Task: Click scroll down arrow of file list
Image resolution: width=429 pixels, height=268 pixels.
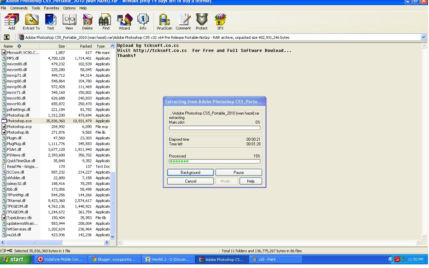Action: click(x=113, y=237)
